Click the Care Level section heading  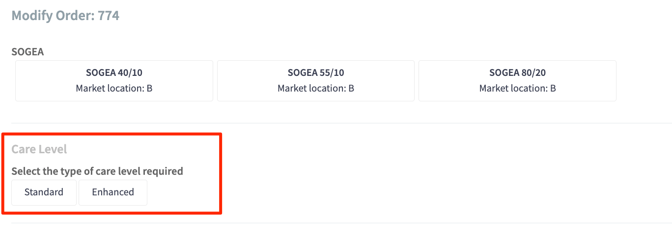coord(39,149)
